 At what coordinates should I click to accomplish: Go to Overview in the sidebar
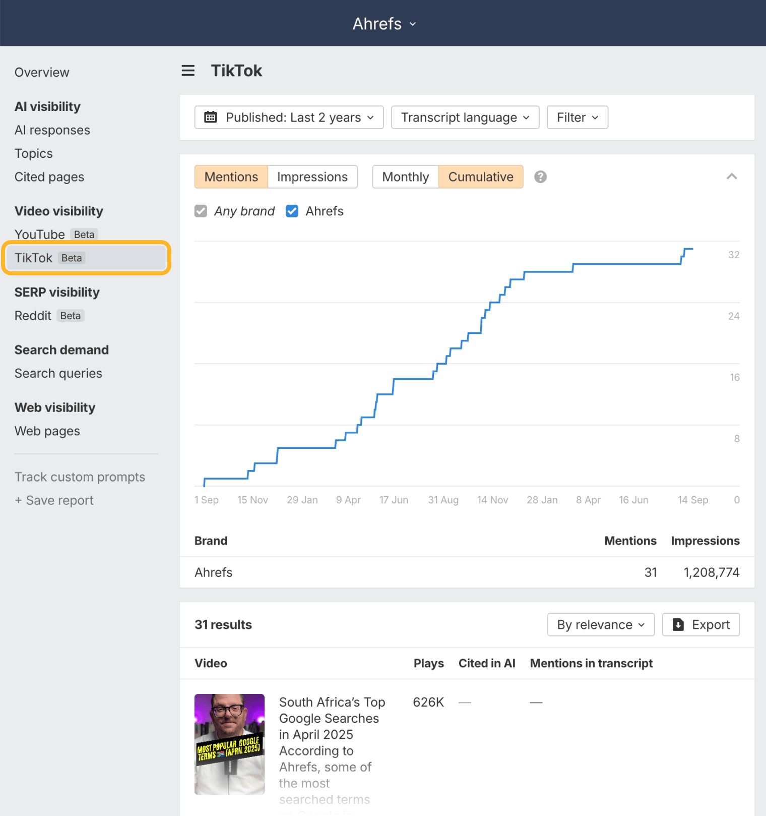point(42,73)
